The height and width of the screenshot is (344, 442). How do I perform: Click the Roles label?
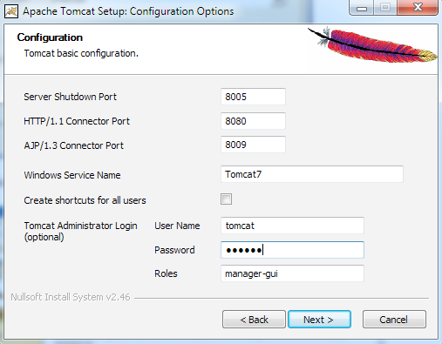click(x=166, y=273)
